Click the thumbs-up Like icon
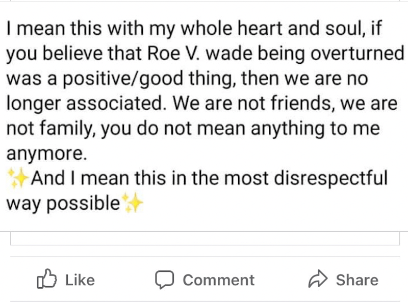Image resolution: width=408 pixels, height=302 pixels. pos(46,279)
